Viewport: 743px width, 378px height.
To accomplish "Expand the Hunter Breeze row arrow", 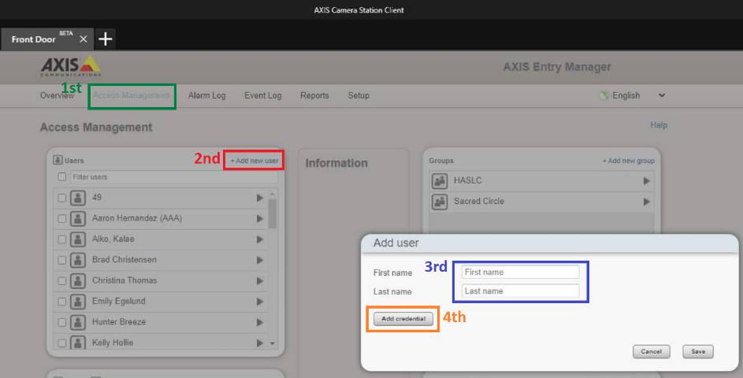I will coord(260,323).
